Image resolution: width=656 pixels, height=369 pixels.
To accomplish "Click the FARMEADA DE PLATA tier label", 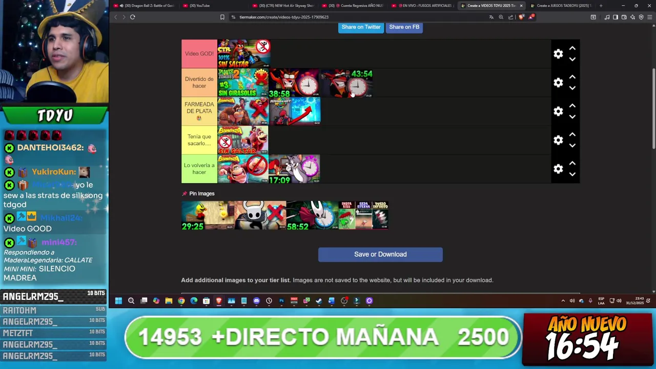I will pyautogui.click(x=199, y=111).
